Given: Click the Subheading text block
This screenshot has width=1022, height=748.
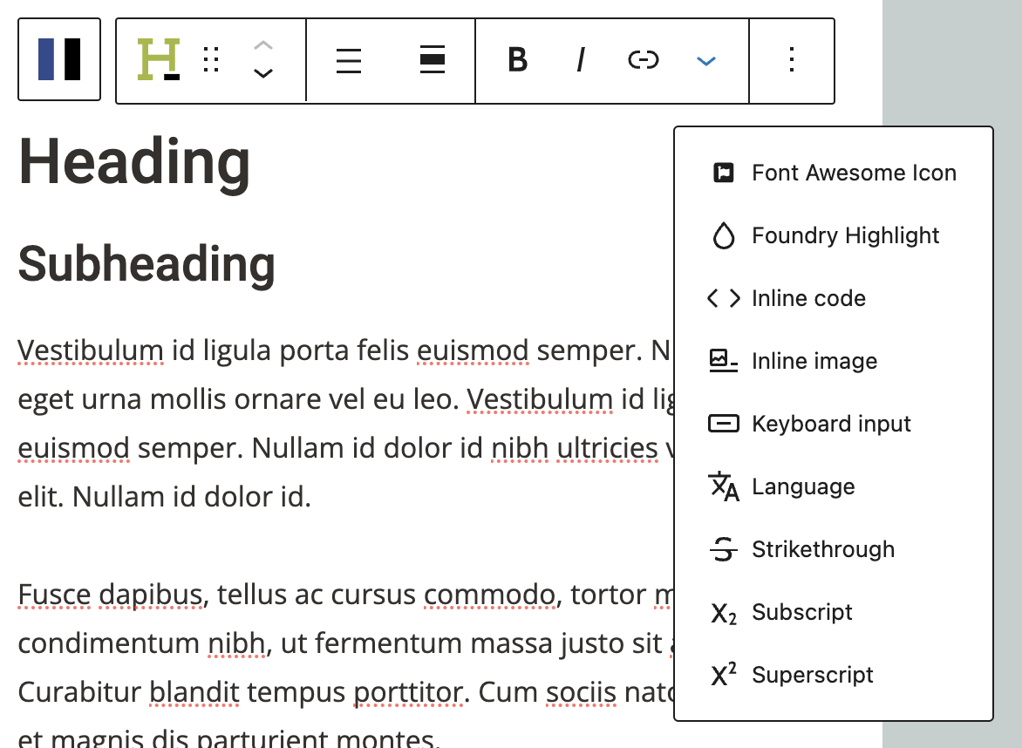Looking at the screenshot, I should (x=146, y=263).
